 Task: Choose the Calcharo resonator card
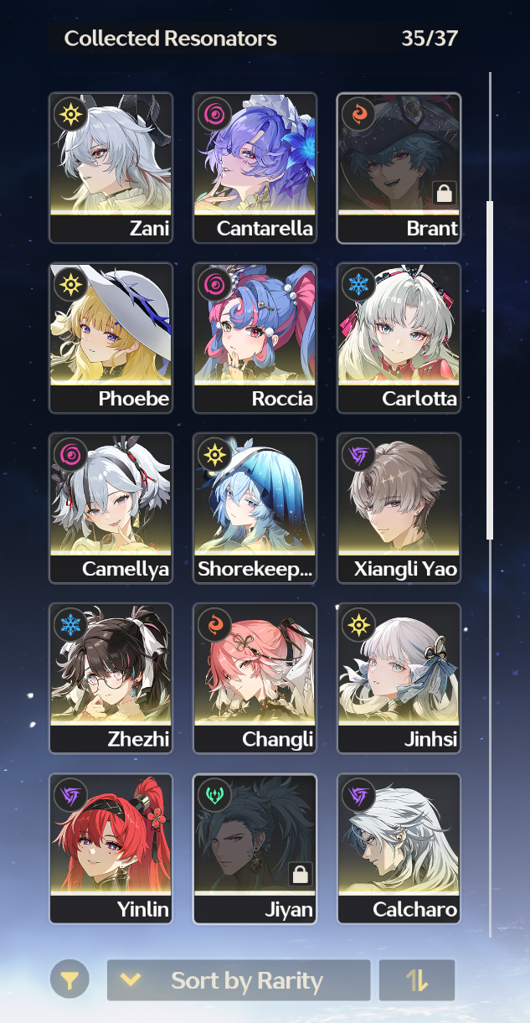point(399,848)
